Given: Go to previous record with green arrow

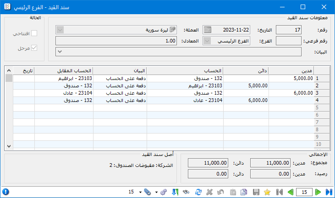Looking at the screenshot, I should coord(291,192).
